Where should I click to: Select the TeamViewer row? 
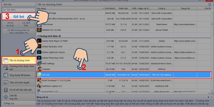[124, 24]
